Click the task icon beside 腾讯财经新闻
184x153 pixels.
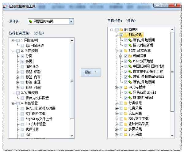point(130,45)
